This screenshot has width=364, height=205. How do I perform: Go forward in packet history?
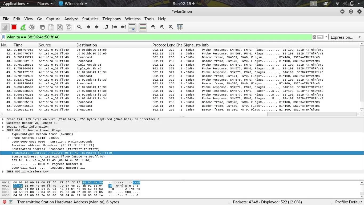(x=97, y=27)
